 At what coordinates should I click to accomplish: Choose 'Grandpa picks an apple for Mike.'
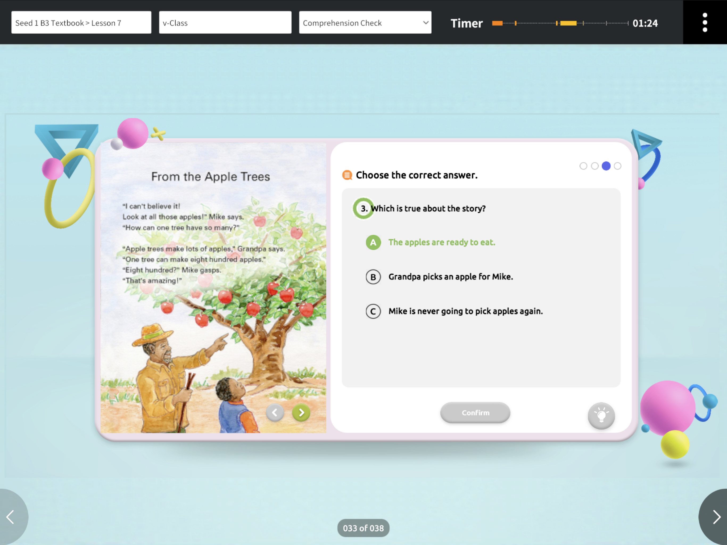coord(451,277)
